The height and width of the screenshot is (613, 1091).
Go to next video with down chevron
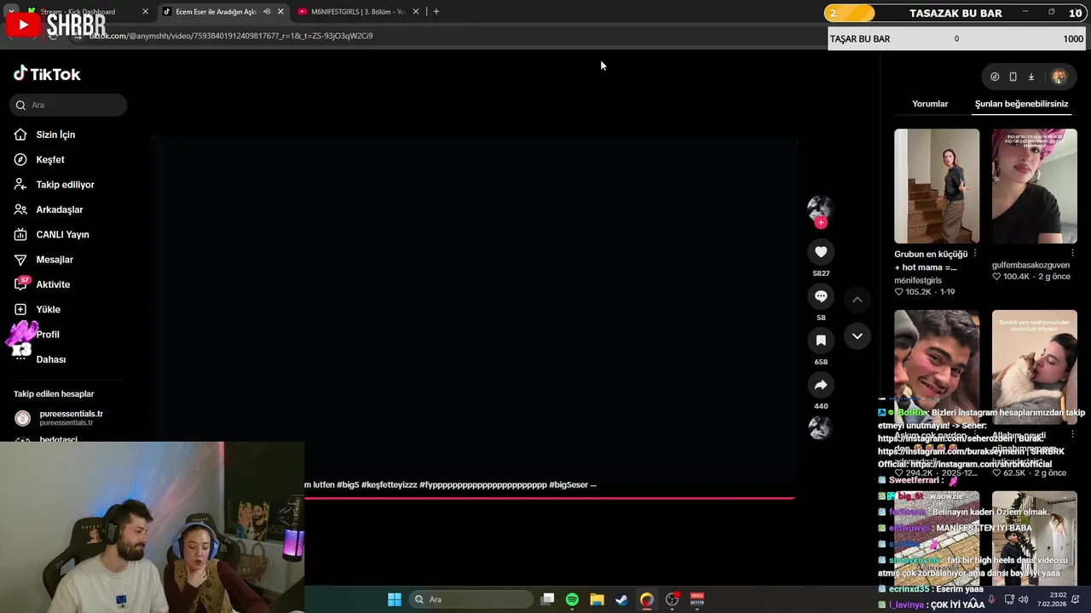click(x=857, y=336)
